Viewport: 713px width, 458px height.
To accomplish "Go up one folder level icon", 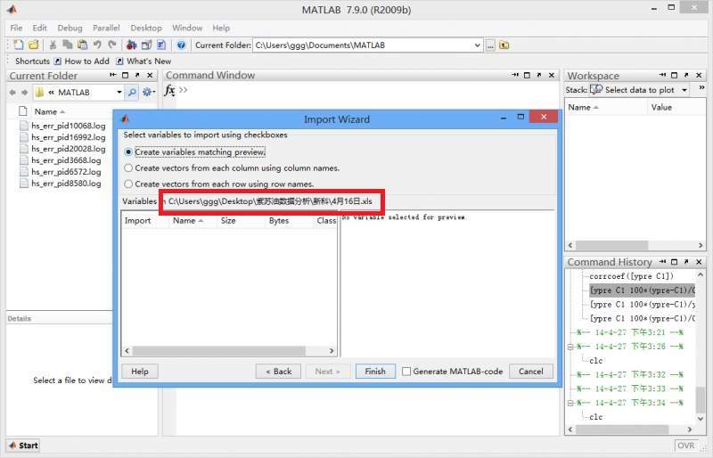I will 504,45.
